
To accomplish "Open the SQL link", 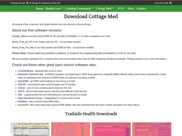I will [x=20, y=95].
